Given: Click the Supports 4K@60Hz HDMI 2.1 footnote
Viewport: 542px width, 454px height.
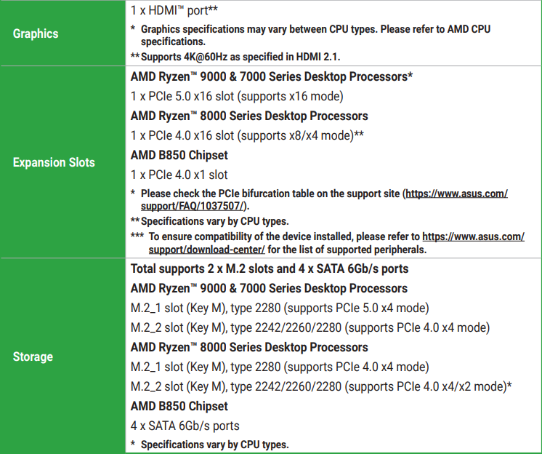Looking at the screenshot, I should point(235,57).
